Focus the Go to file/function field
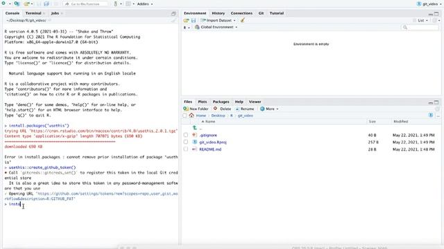 pyautogui.click(x=85, y=4)
